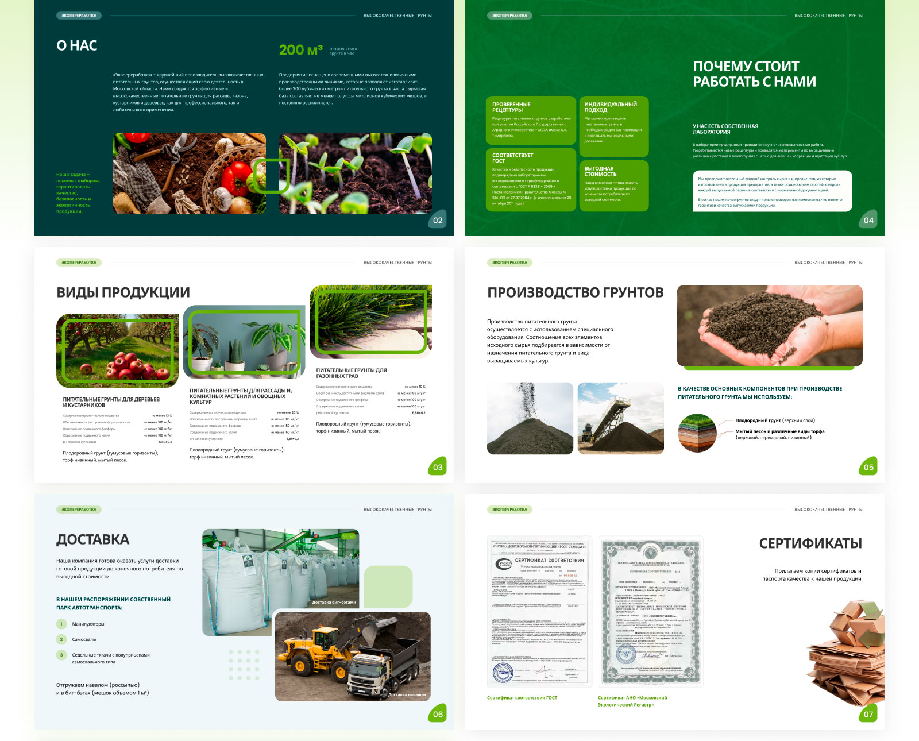
Task: Open the yellow loader and truck photo
Action: click(x=353, y=657)
